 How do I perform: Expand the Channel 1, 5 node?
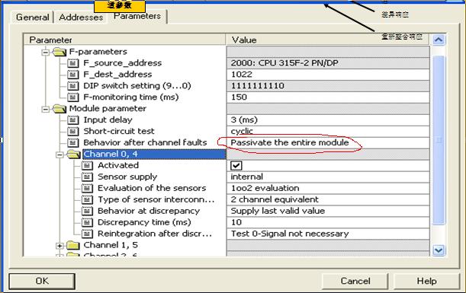(59, 246)
